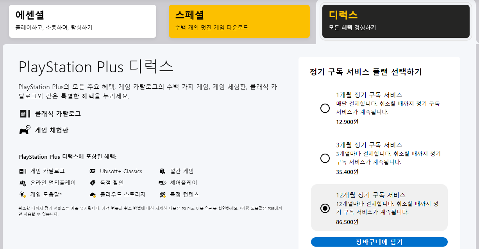Click the 35,400원 price

click(x=347, y=172)
